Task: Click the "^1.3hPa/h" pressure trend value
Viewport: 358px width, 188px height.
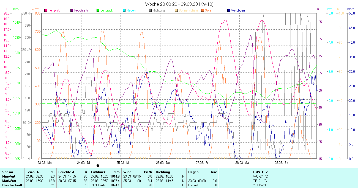Action: click(99, 185)
